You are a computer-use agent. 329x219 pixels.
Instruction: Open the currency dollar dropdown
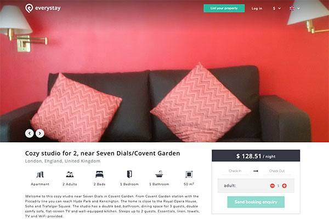tap(276, 8)
